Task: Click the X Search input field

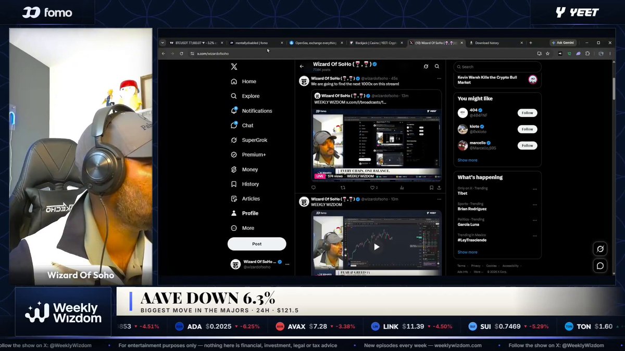Action: click(x=497, y=67)
